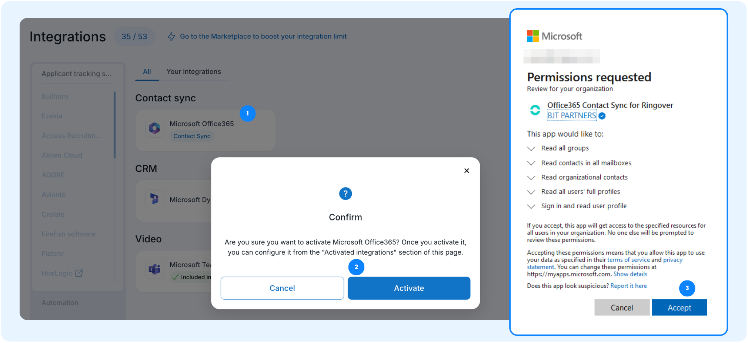Viewport: 748px width, 343px height.
Task: Cancel the Microsoft permissions request
Action: (622, 307)
